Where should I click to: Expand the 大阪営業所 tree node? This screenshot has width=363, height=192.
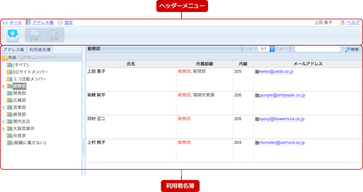(3, 129)
